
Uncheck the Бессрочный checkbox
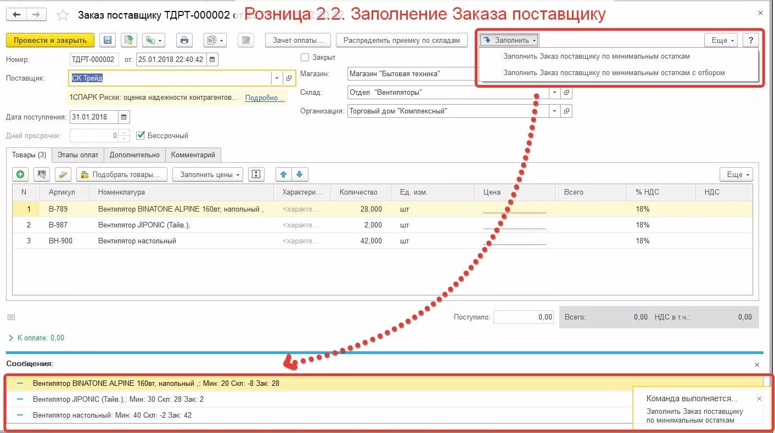pyautogui.click(x=141, y=135)
